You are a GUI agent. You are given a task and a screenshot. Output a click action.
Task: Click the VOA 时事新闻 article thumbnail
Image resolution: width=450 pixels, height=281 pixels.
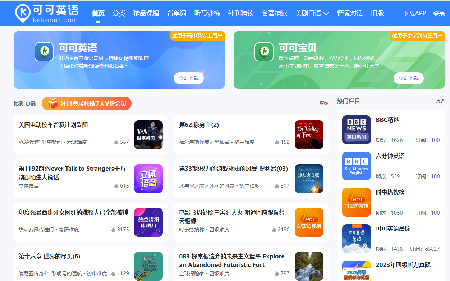pos(148,135)
